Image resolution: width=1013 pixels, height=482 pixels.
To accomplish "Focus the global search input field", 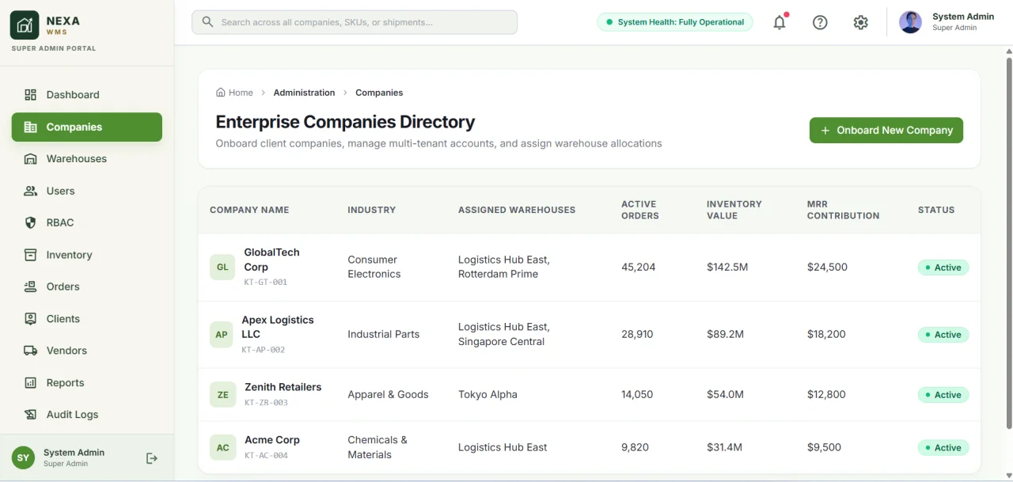I will click(x=355, y=22).
